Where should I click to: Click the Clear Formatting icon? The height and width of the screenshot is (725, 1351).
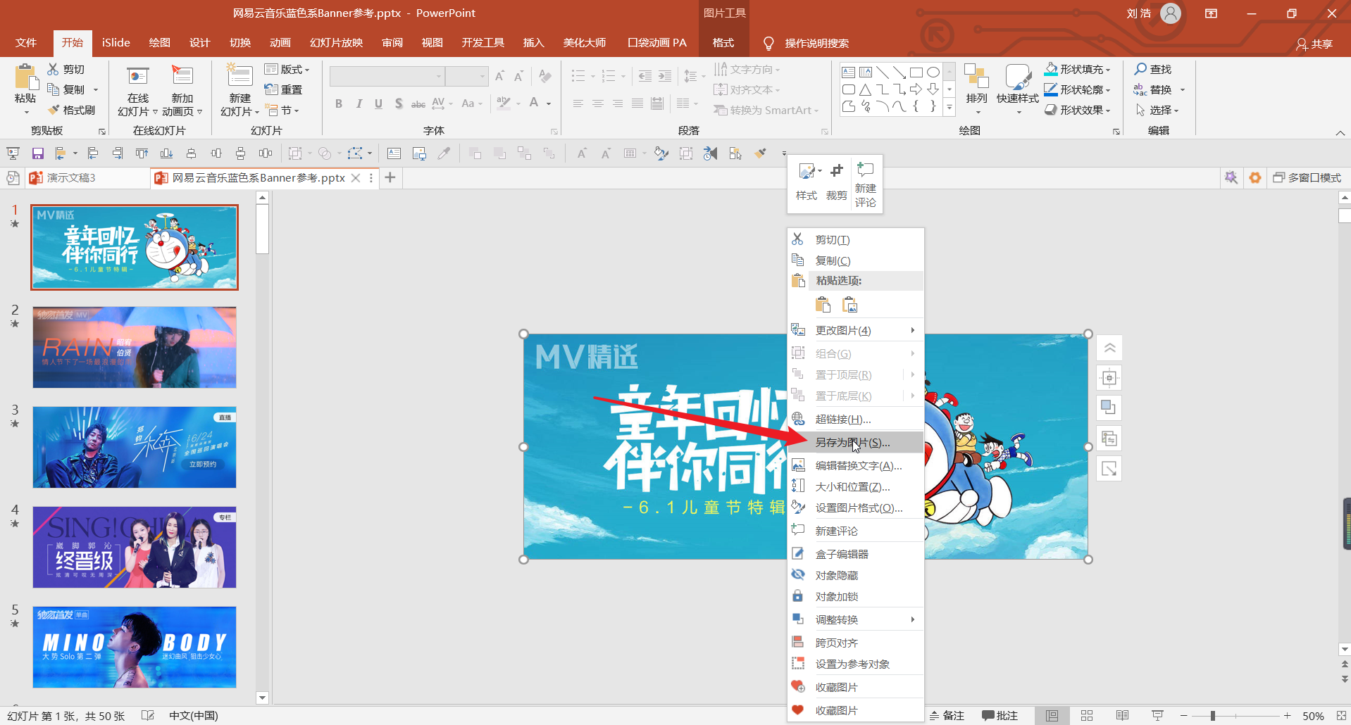[545, 76]
